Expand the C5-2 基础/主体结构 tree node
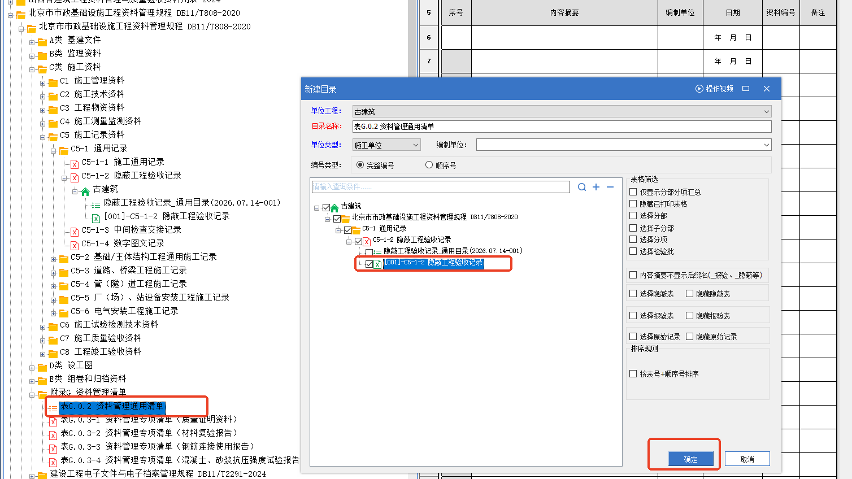This screenshot has width=852, height=479. (x=53, y=259)
